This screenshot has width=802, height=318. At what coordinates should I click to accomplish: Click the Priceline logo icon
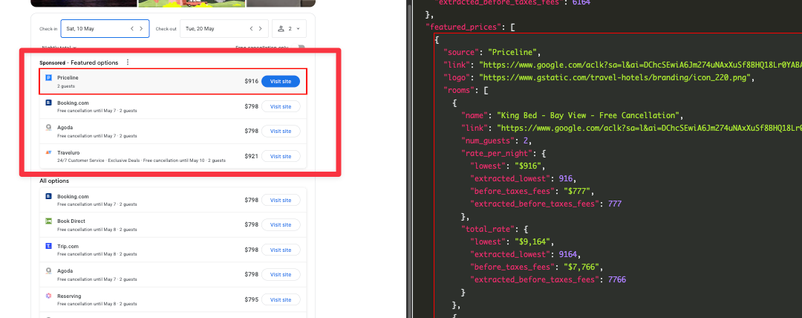click(x=48, y=78)
